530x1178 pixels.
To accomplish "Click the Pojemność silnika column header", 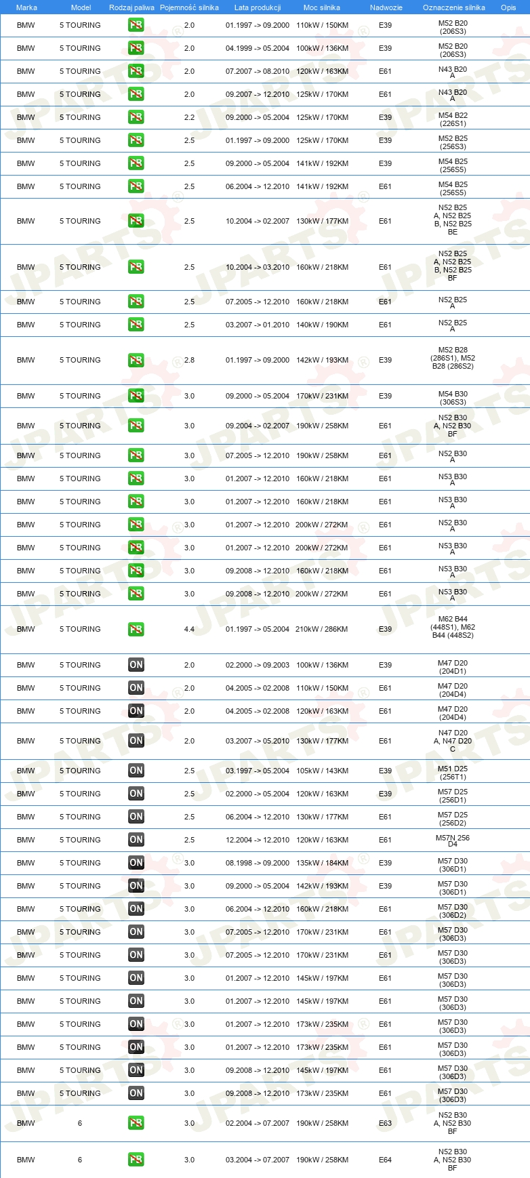I will (189, 7).
